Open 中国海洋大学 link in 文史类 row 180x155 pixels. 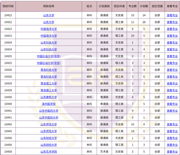[48, 29]
